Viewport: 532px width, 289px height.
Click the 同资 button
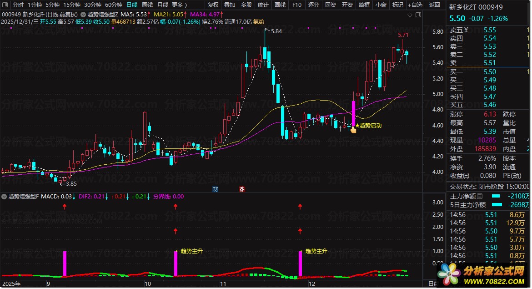tap(331, 5)
